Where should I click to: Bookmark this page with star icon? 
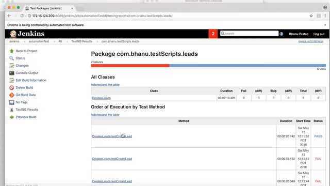311,16
